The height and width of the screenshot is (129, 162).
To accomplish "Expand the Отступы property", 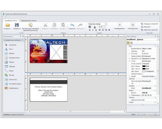I will (x=130, y=54).
